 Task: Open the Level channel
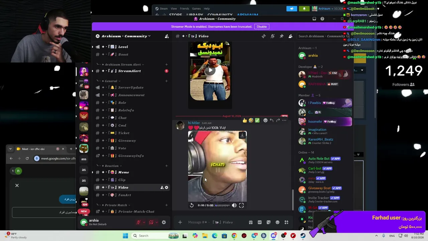131,47
